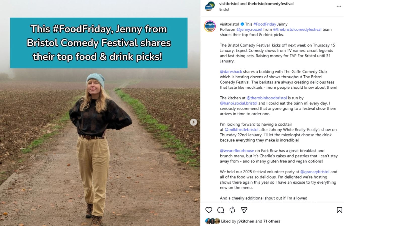Open the @jenny.roozel profile link
Image resolution: width=403 pixels, height=226 pixels.
(249, 29)
